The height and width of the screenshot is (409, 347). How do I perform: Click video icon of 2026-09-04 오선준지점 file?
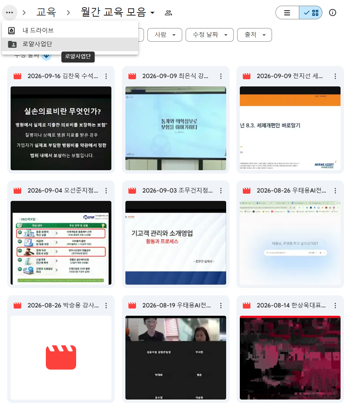17,191
